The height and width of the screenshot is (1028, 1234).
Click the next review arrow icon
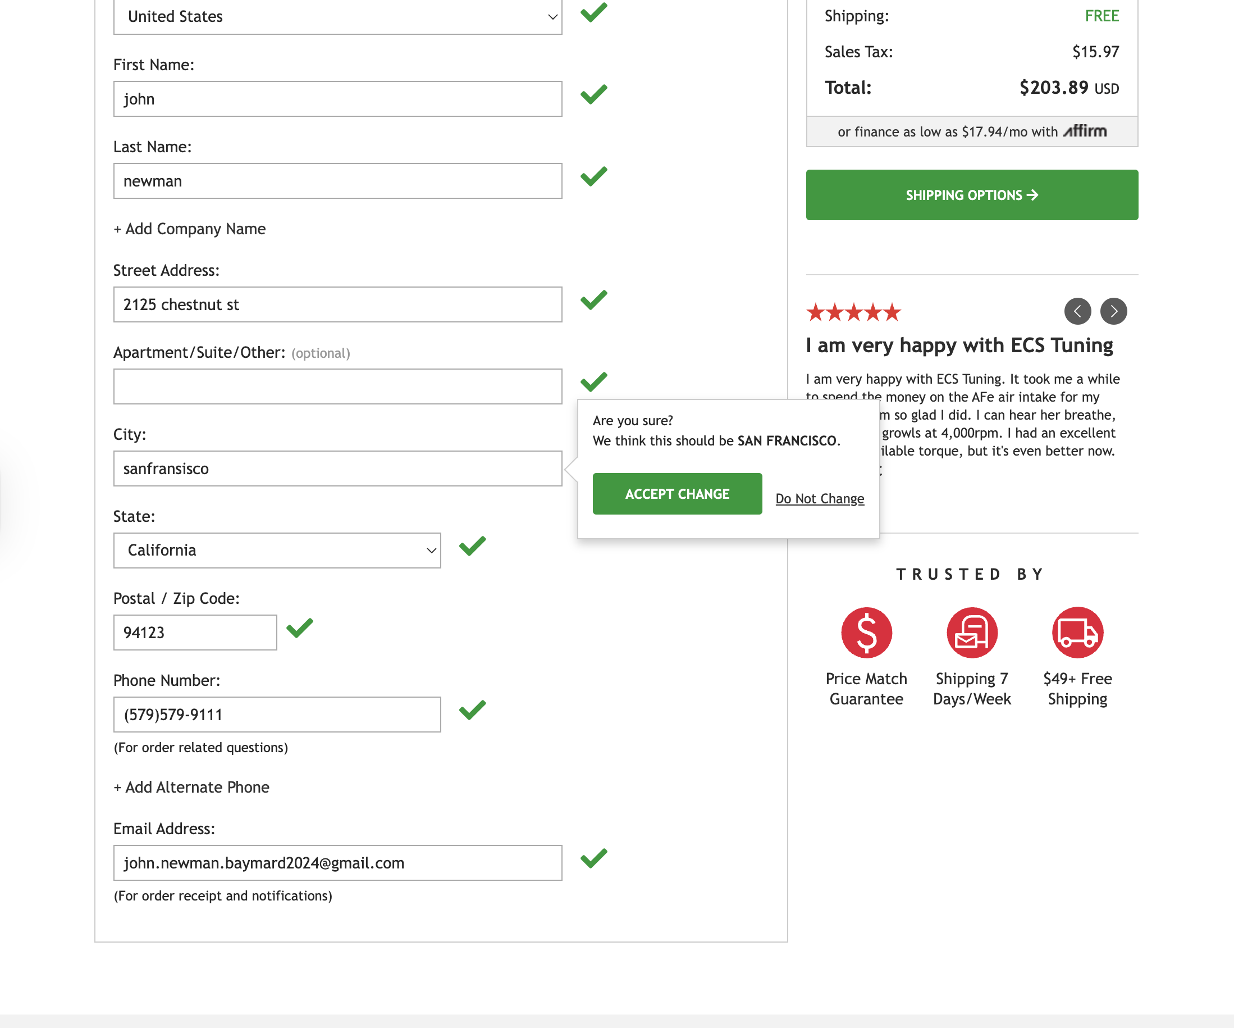[1113, 311]
